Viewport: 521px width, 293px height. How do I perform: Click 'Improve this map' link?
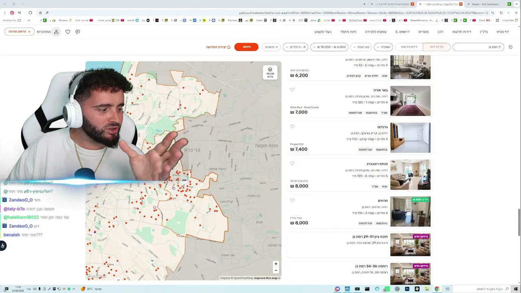click(x=265, y=278)
